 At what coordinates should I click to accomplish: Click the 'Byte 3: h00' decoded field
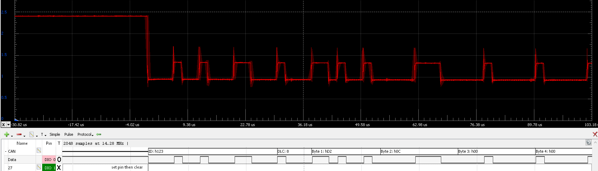497,151
